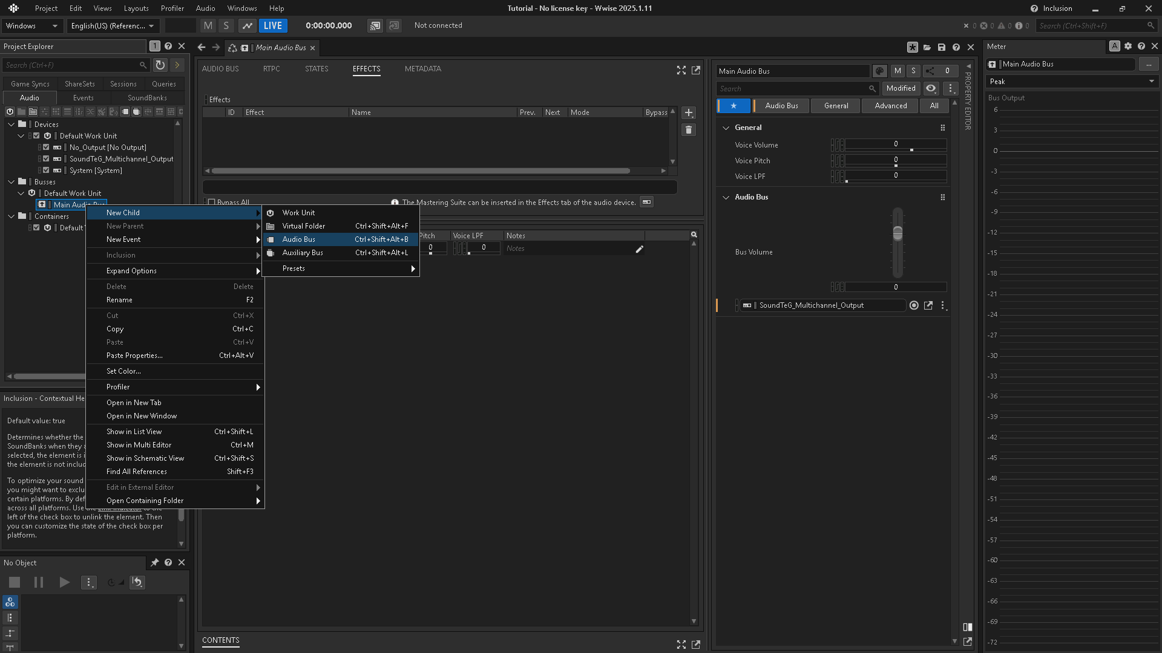Select Find All References in context menu

176,472
